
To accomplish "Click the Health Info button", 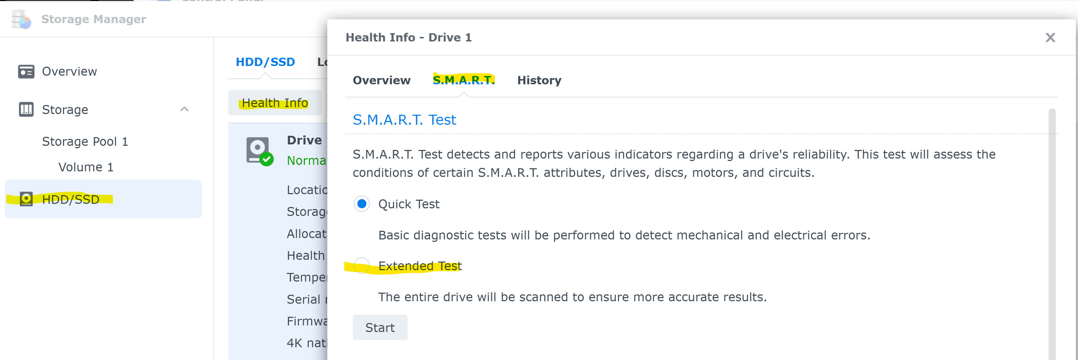I will 275,103.
